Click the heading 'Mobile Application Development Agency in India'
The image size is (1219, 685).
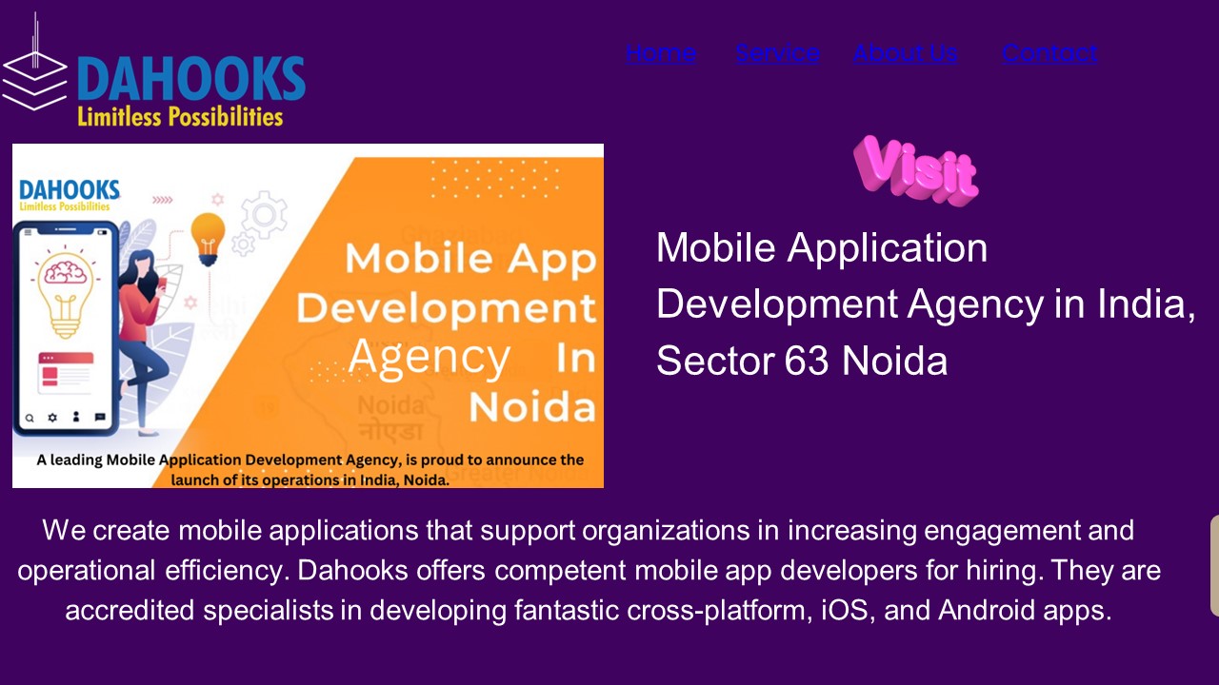(x=926, y=304)
